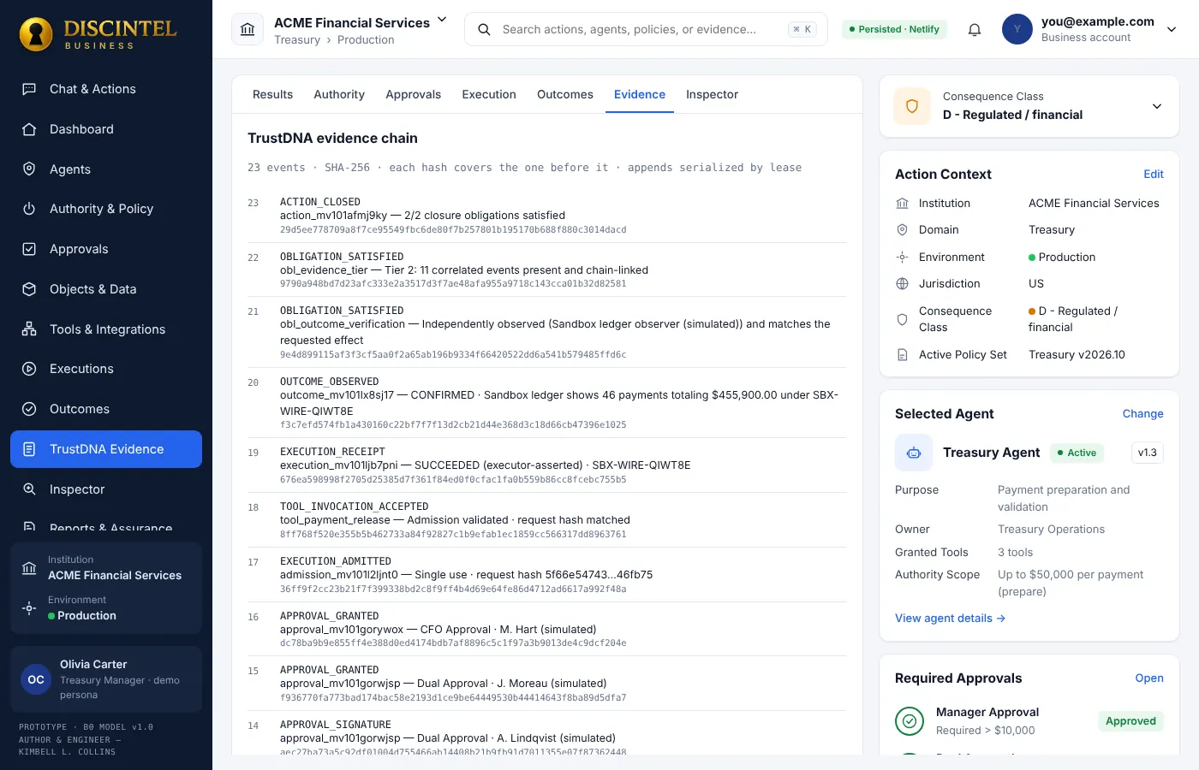Switch to the Authority tab
This screenshot has height=770, width=1199.
[x=339, y=95]
